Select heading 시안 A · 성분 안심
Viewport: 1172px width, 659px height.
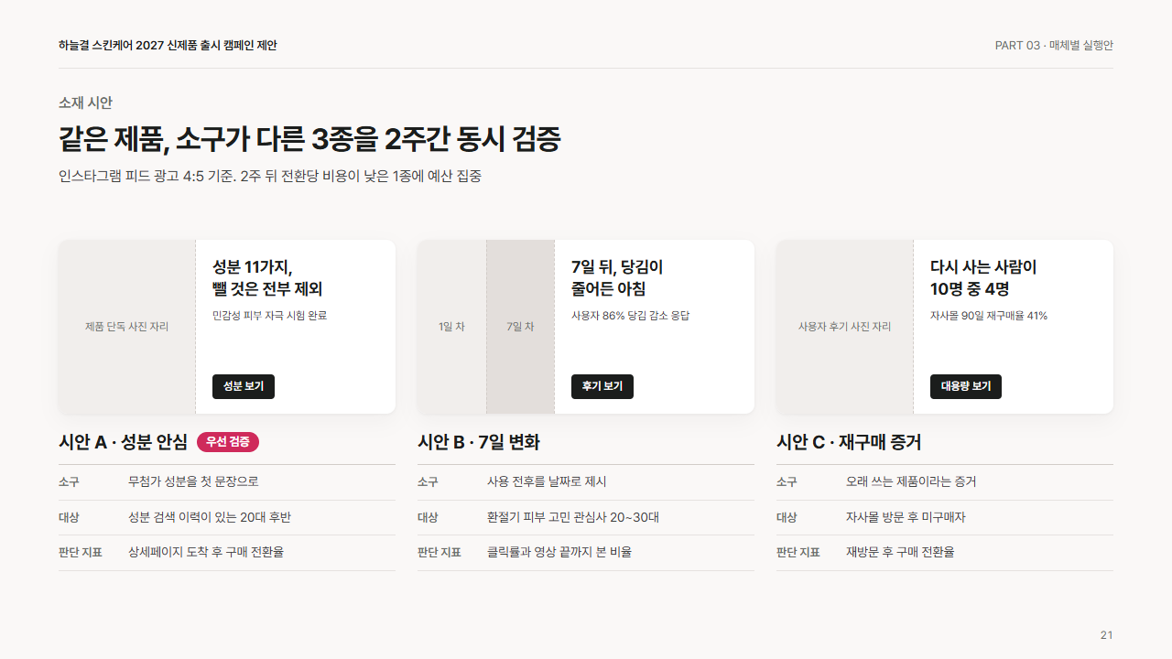[123, 442]
